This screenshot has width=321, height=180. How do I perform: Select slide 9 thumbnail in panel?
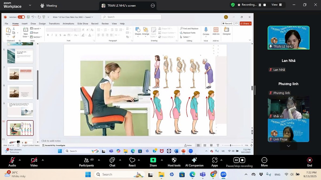pyautogui.click(x=20, y=110)
